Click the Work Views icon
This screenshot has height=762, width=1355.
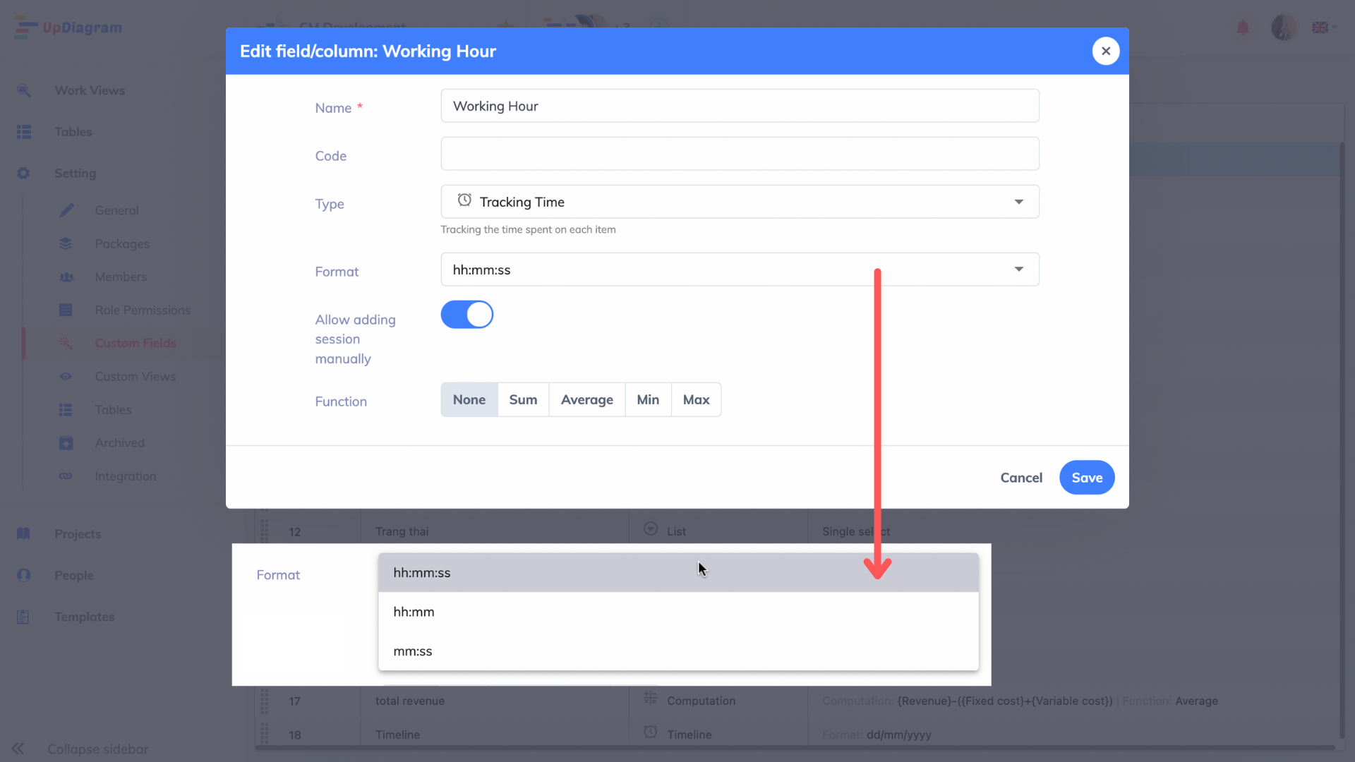[x=24, y=90]
